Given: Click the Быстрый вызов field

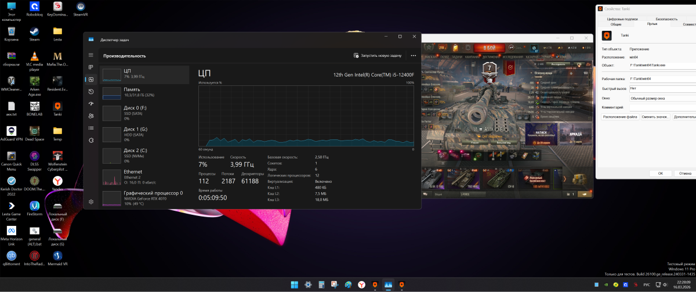Looking at the screenshot, I should click(x=663, y=88).
